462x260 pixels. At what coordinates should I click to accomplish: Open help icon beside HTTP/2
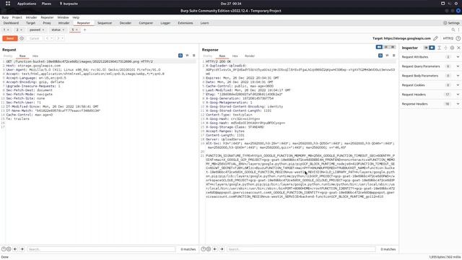(458, 38)
